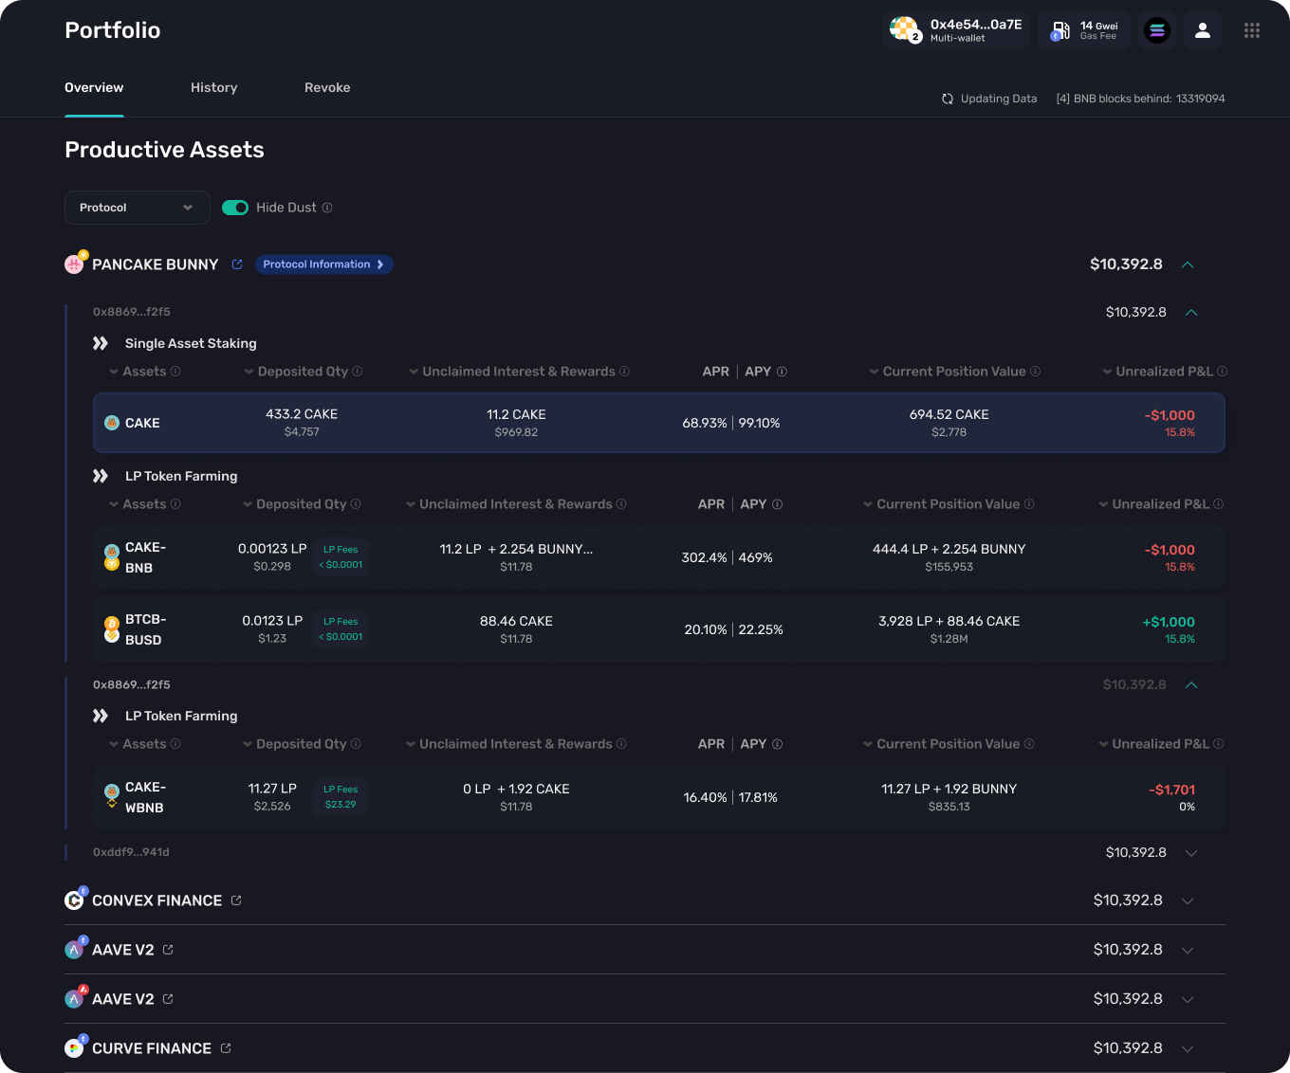Screen dimensions: 1290x1073
Task: Click the BTCB-BUSD pair icon
Action: (112, 629)
